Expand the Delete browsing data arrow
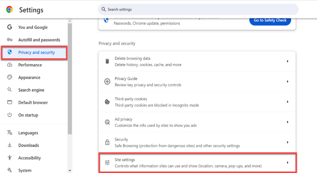 click(x=288, y=61)
